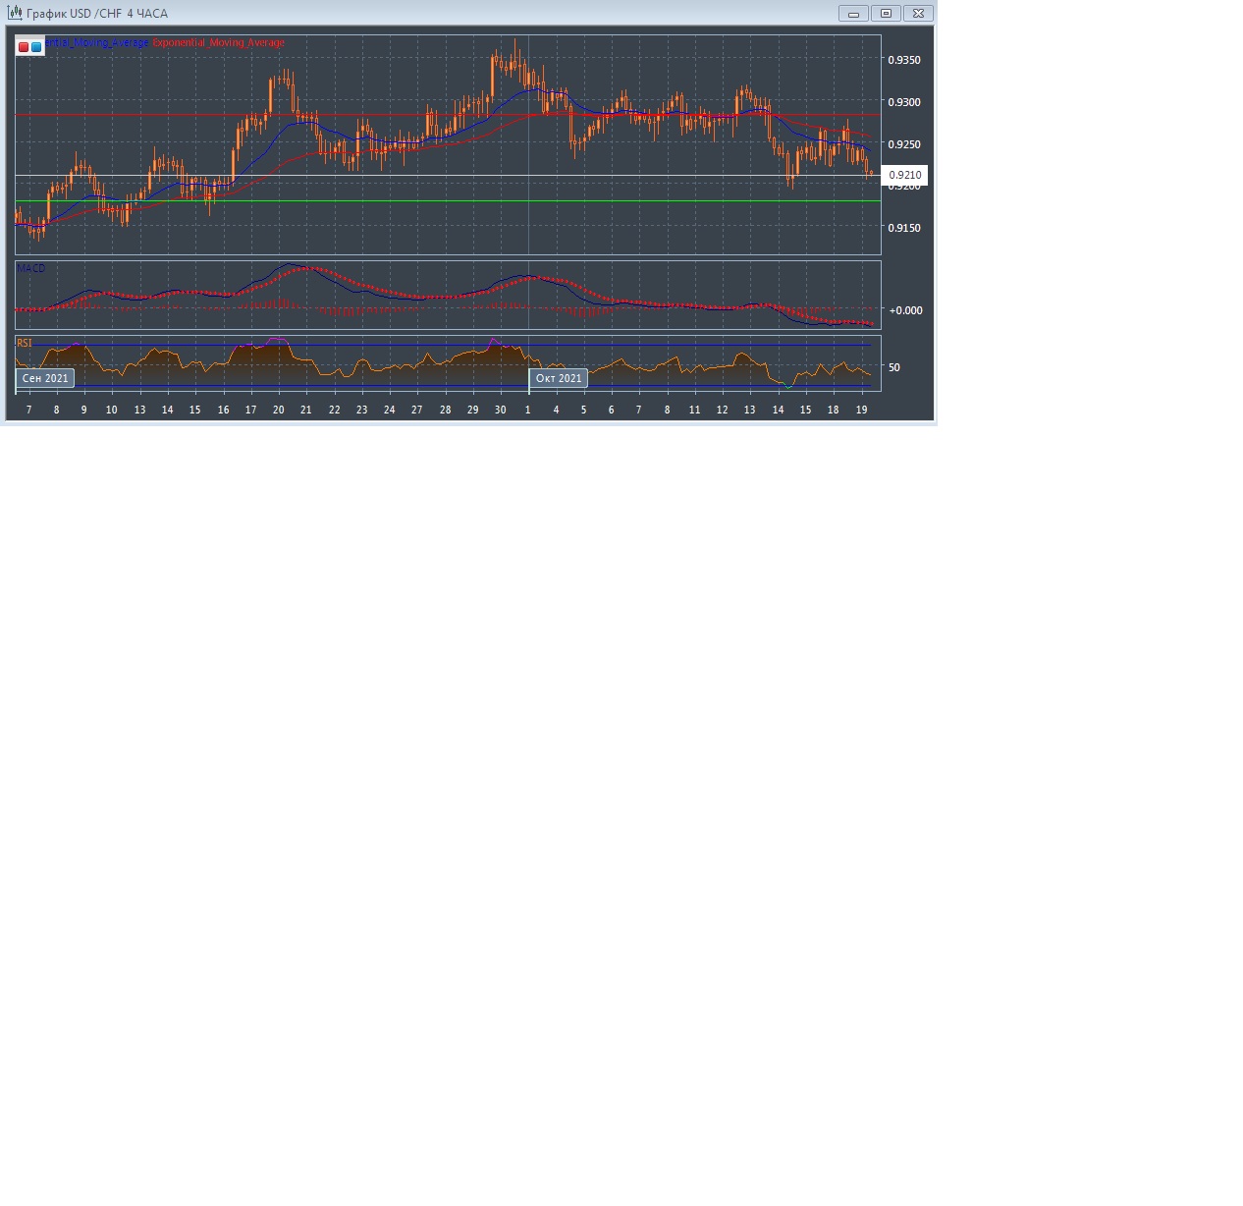Click the current price 0.9210 label
Image resolution: width=1243 pixels, height=1206 pixels.
(x=904, y=176)
